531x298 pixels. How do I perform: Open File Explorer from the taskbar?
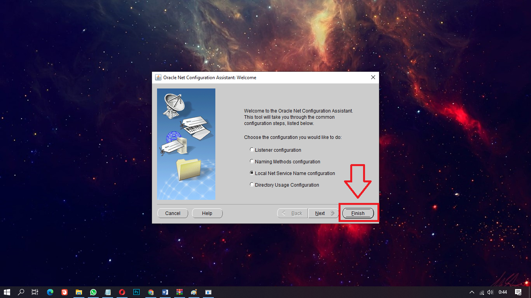click(79, 292)
